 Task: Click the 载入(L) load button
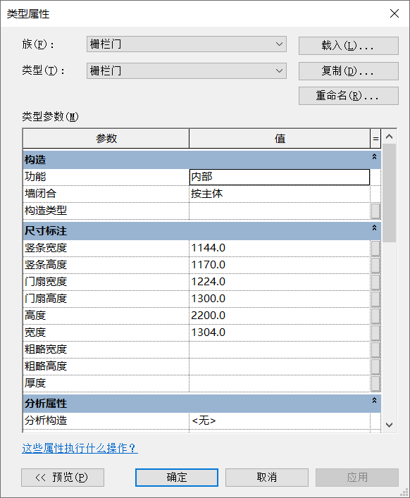click(x=349, y=46)
